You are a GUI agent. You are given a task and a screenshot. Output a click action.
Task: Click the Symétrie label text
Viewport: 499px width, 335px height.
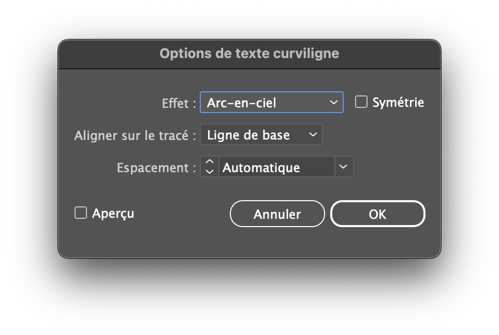[398, 103]
